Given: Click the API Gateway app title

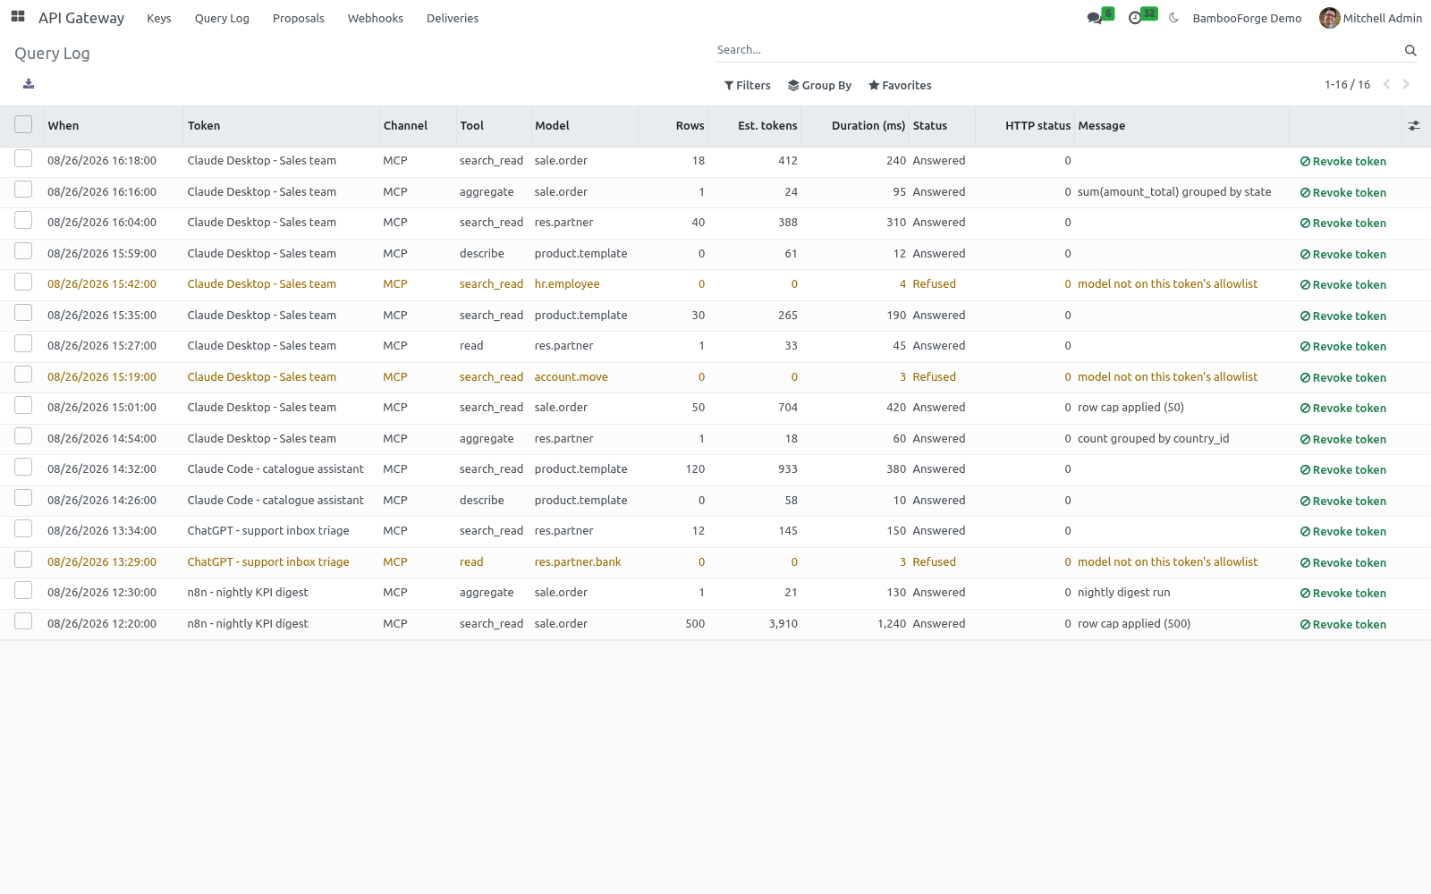Looking at the screenshot, I should click(x=81, y=18).
